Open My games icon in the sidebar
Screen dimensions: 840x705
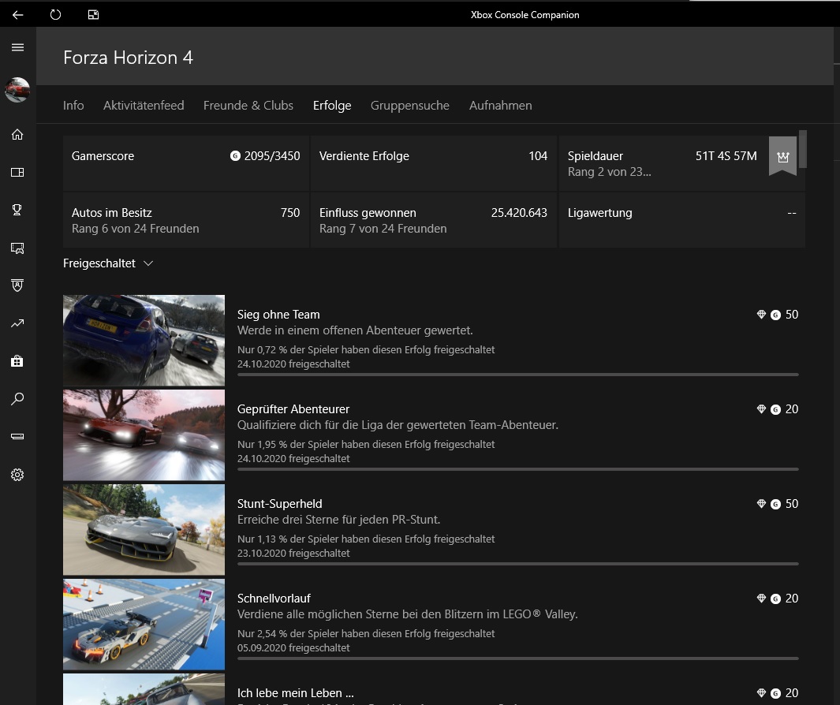(17, 173)
